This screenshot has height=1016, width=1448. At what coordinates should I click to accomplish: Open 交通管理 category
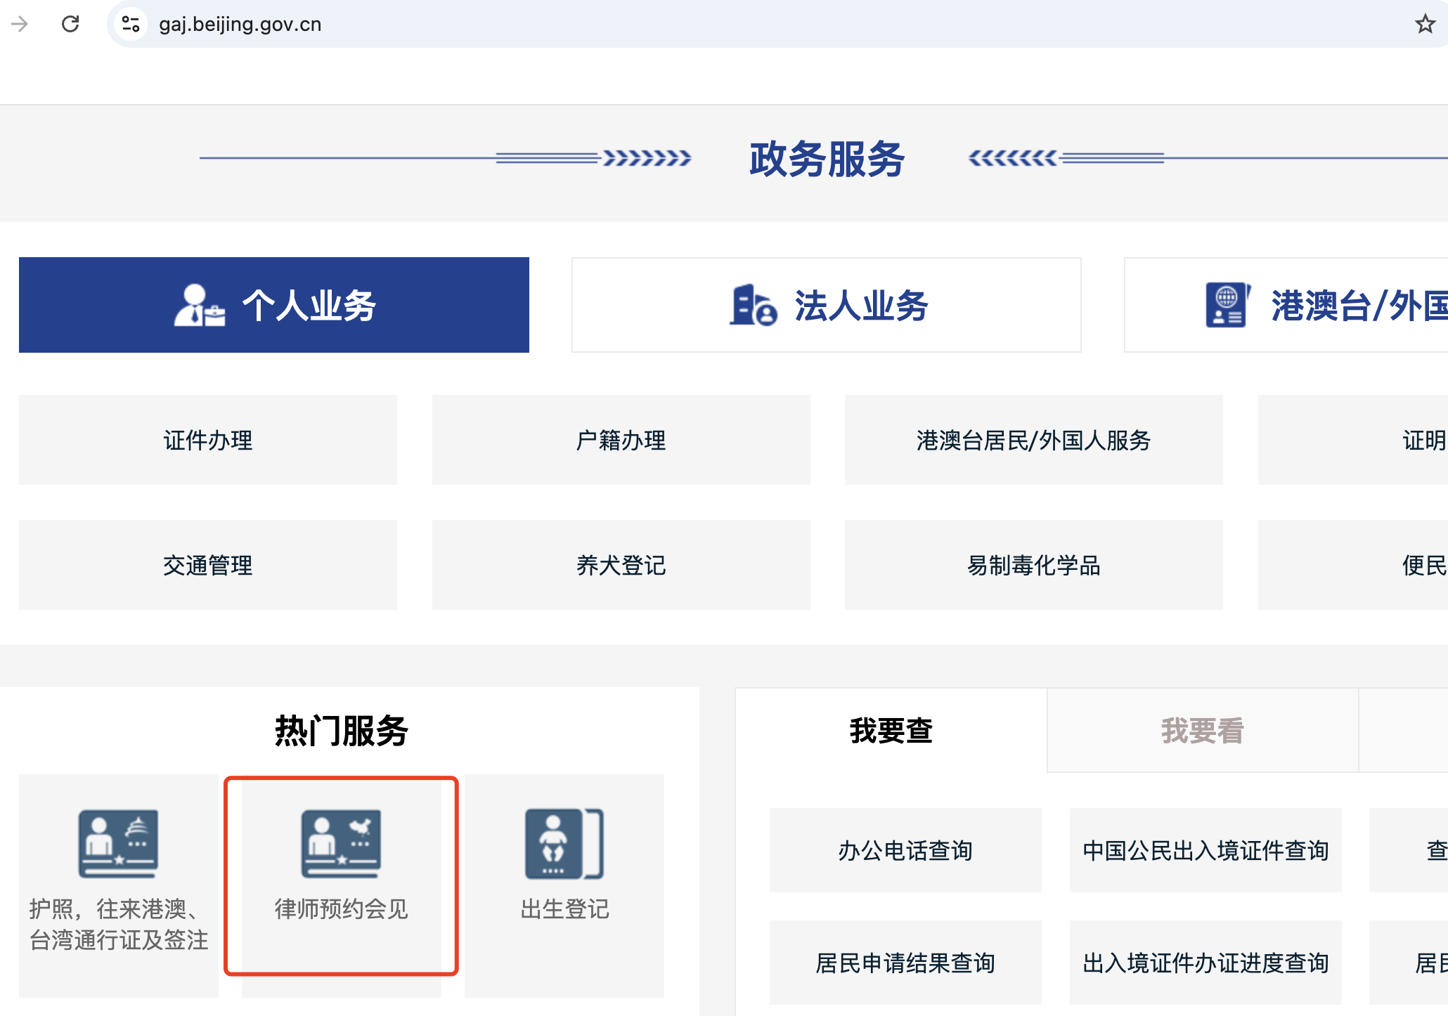(208, 565)
